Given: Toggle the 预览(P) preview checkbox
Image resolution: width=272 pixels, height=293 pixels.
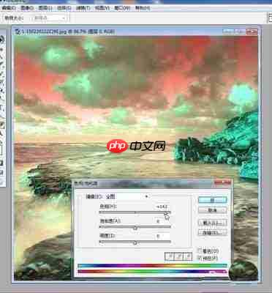Looking at the screenshot, I should pyautogui.click(x=200, y=258).
